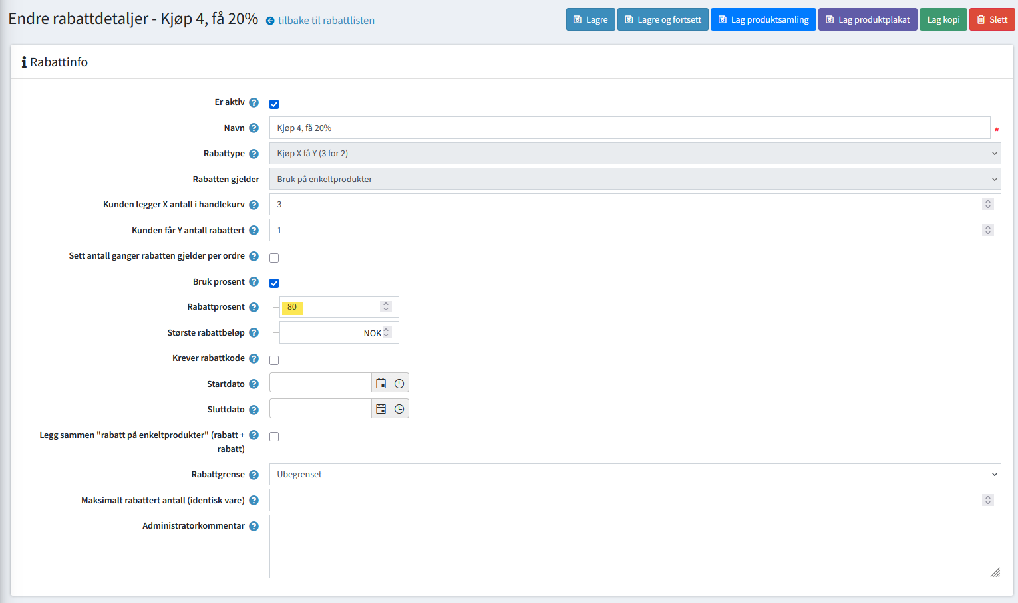Click into the Navn text field

[629, 128]
